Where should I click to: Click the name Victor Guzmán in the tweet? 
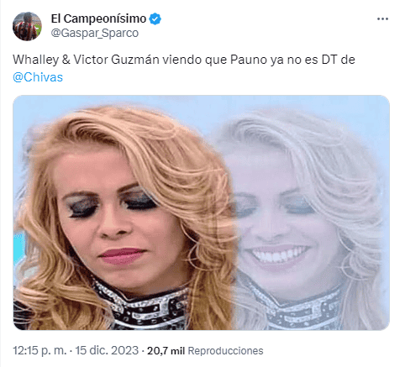pos(116,60)
